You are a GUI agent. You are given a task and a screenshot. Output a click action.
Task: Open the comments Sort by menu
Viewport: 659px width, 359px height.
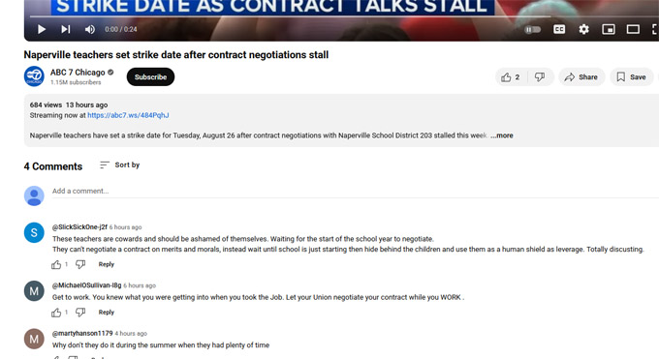tap(120, 165)
